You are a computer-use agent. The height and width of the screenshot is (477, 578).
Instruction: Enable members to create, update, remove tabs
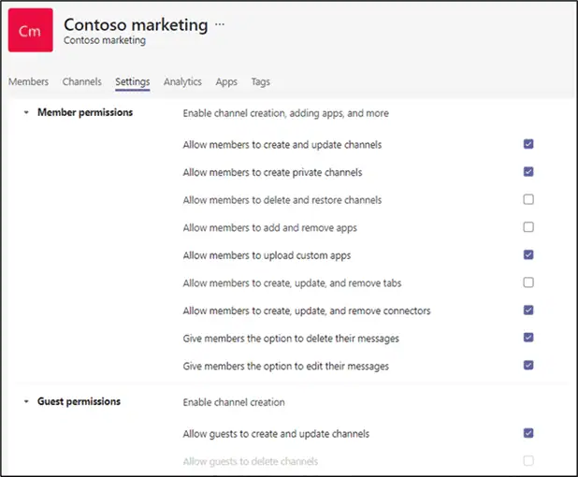point(528,282)
